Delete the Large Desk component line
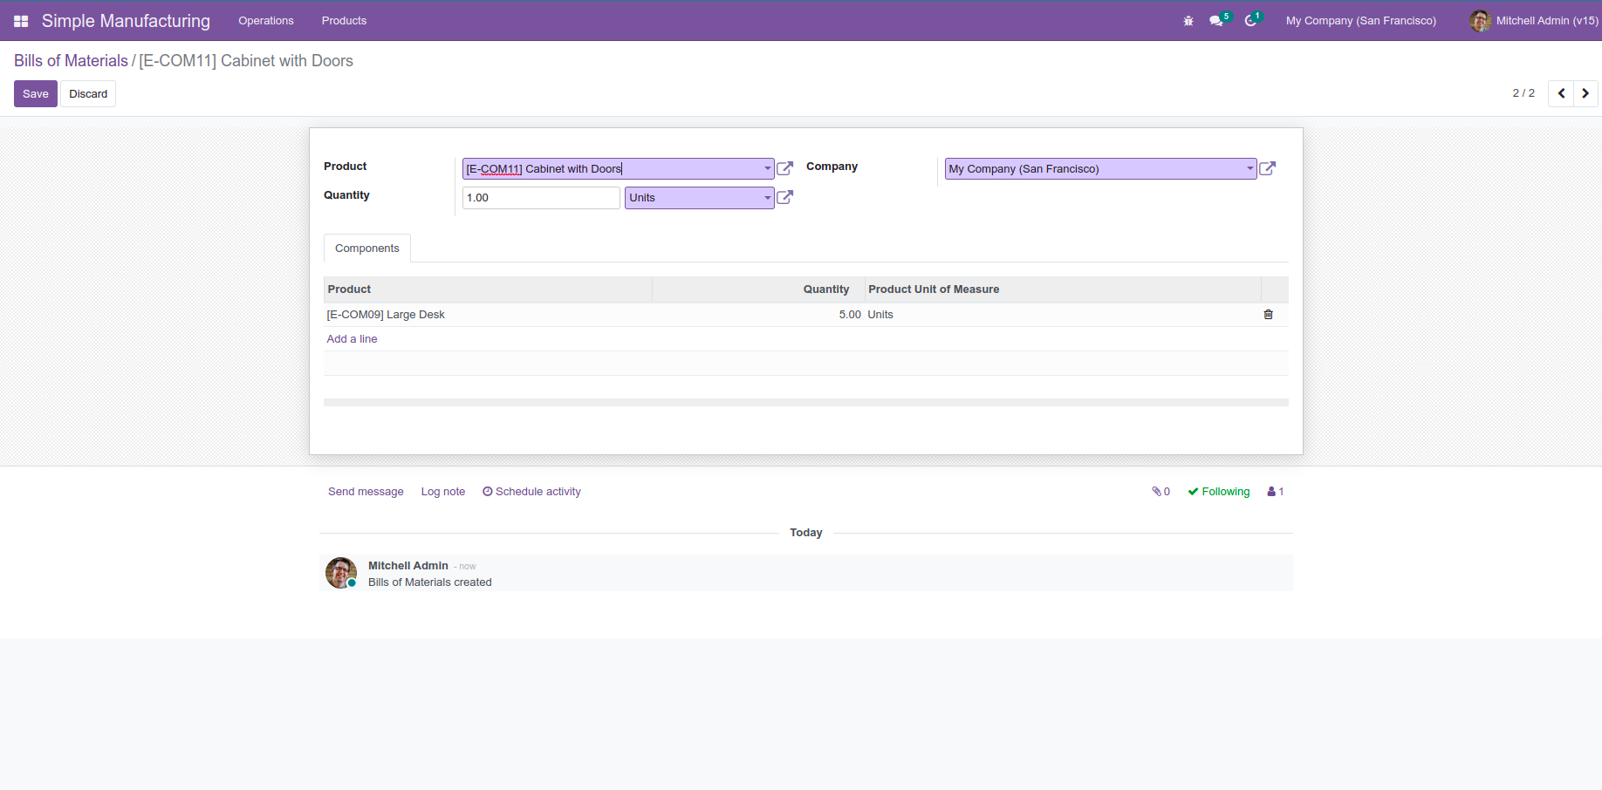The image size is (1602, 790). coord(1269,315)
